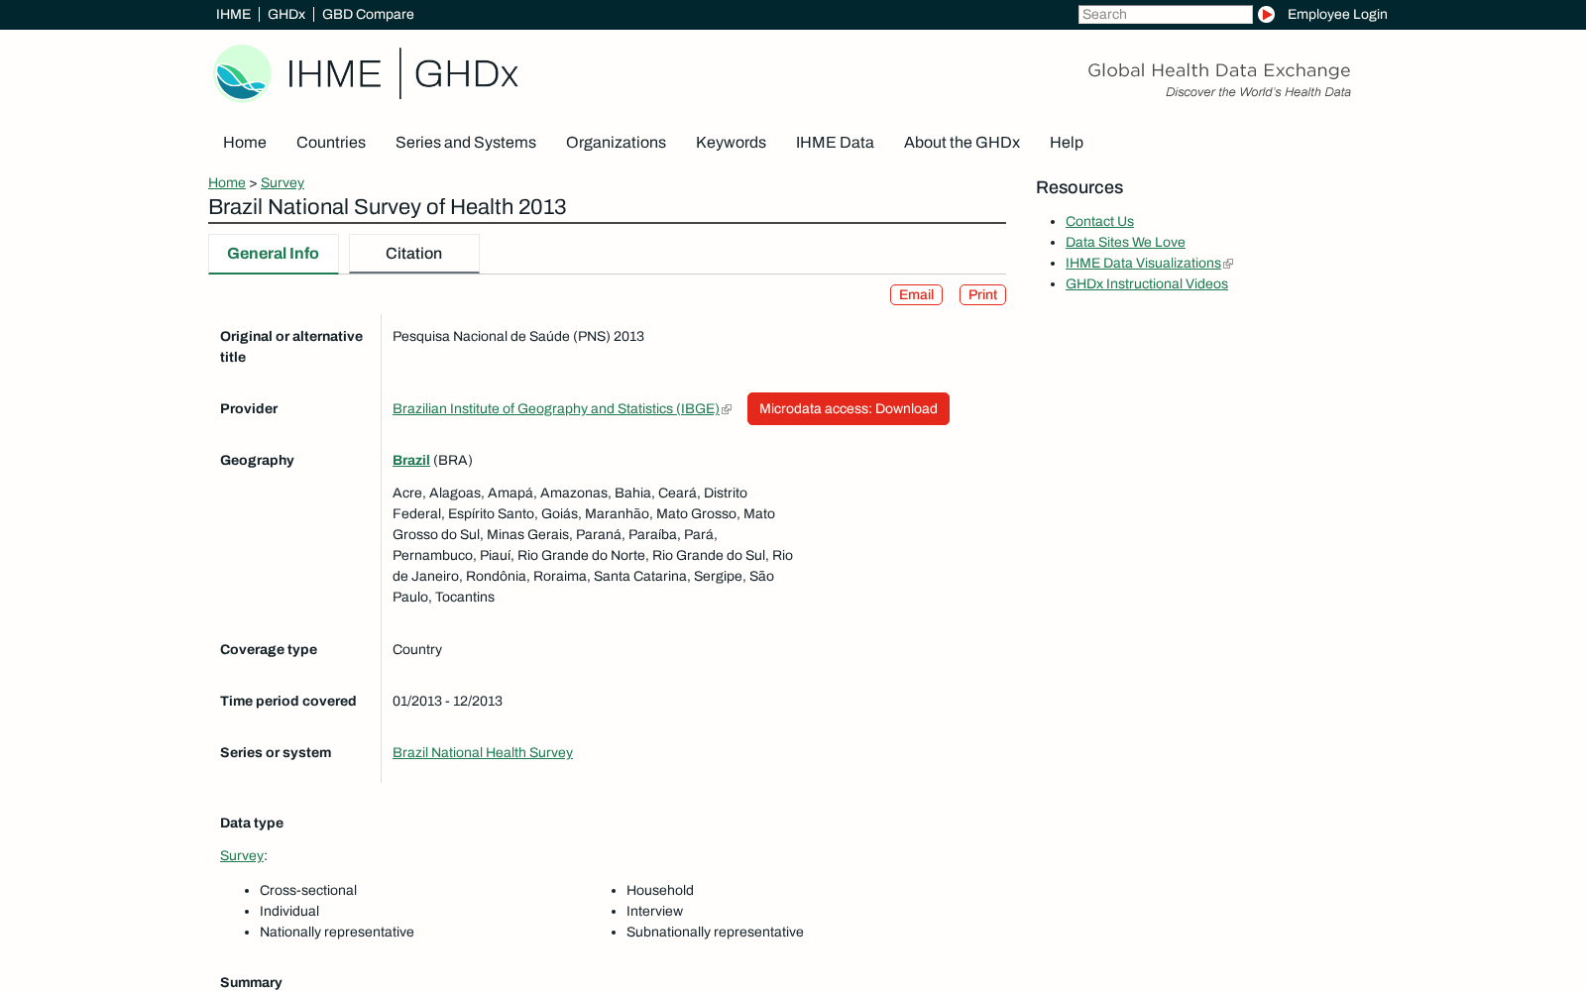Click the GHDx wordmark in header
This screenshot has height=991, width=1586.
click(x=466, y=74)
